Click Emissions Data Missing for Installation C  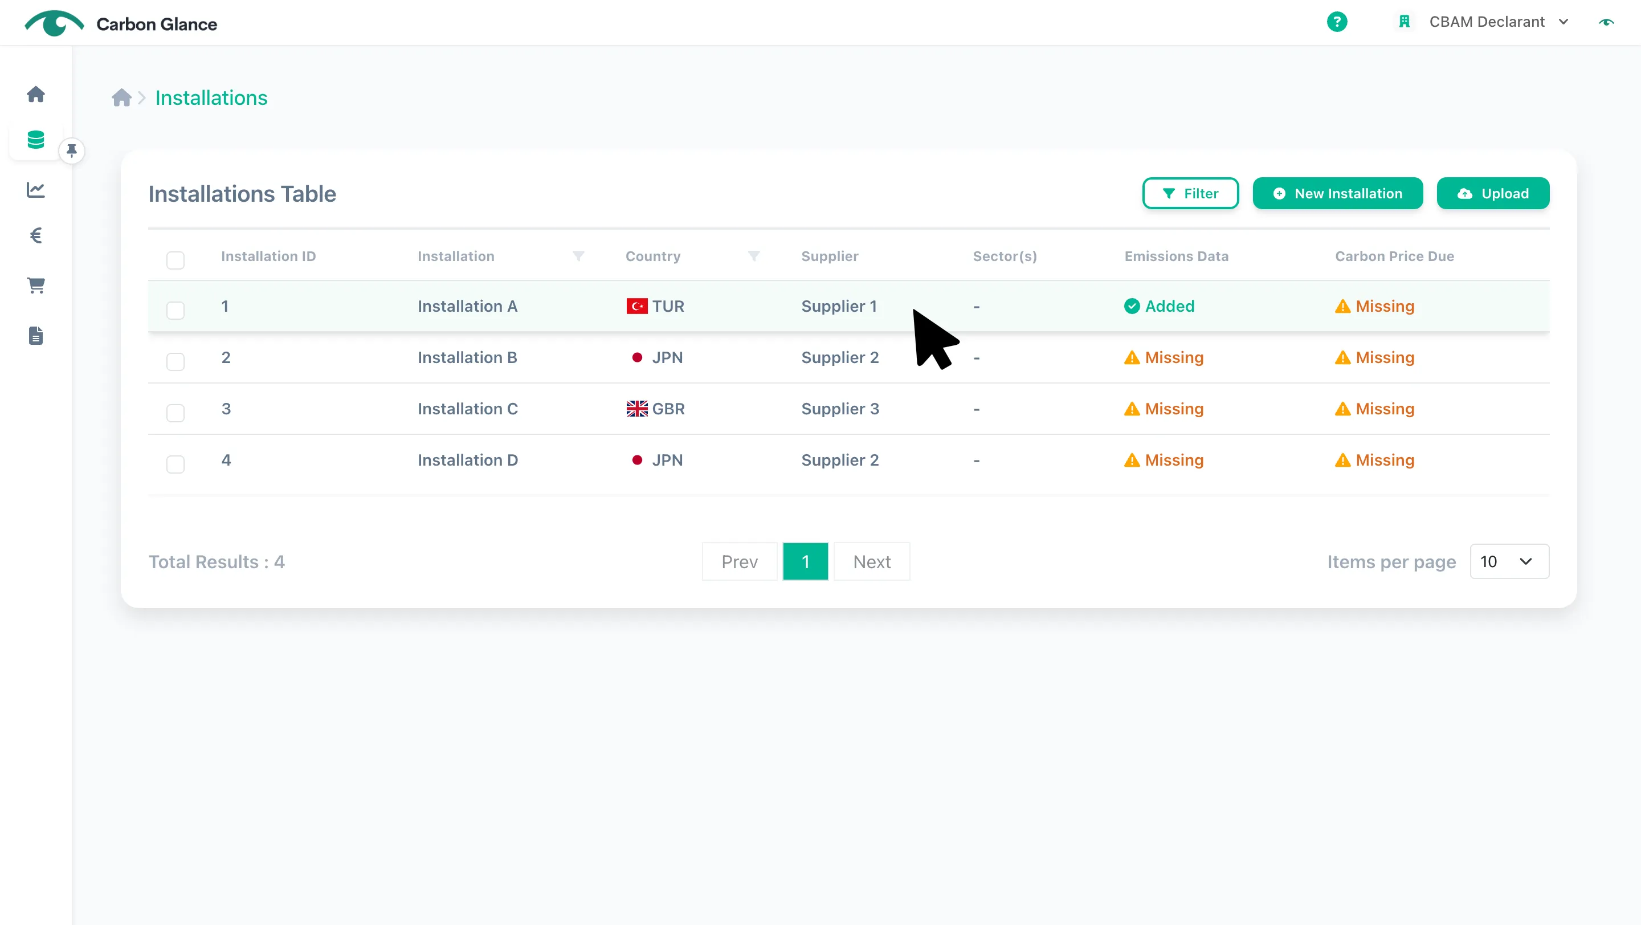(x=1164, y=409)
